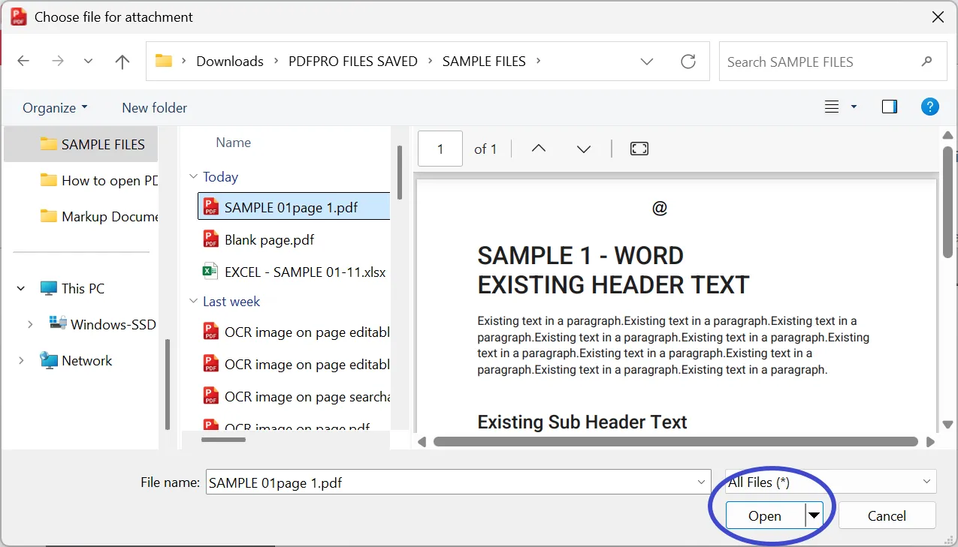Expand the chevron after Downloads breadcrumb
The image size is (958, 547).
click(276, 62)
